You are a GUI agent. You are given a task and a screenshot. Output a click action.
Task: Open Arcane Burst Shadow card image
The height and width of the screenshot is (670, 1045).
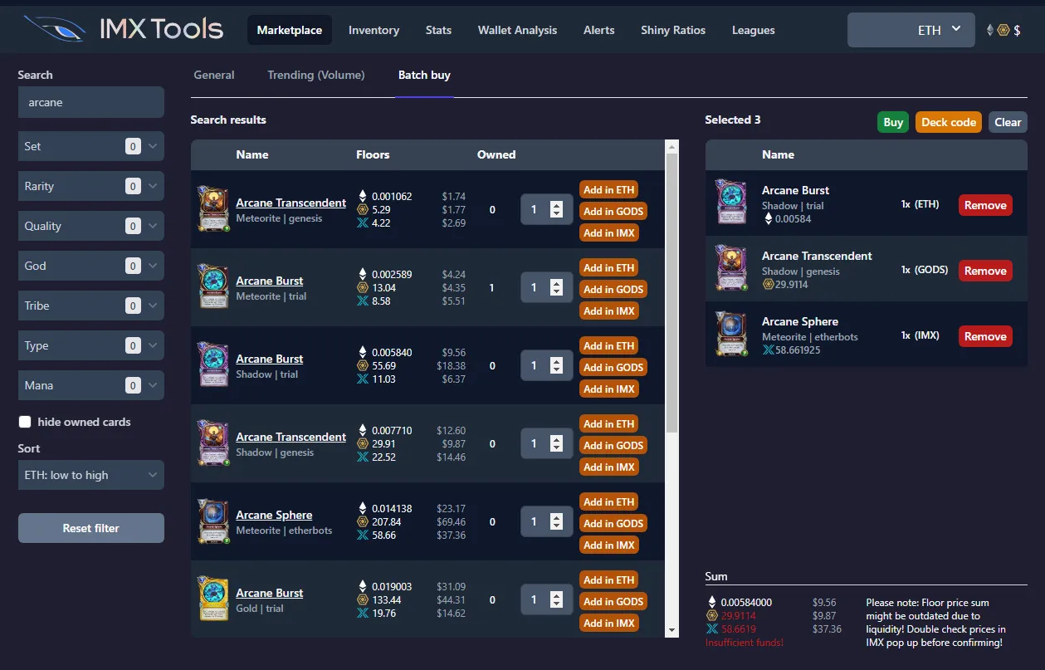coord(213,365)
